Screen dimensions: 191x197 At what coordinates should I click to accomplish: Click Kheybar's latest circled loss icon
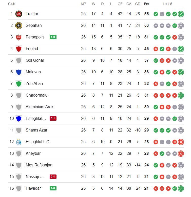[181, 154]
